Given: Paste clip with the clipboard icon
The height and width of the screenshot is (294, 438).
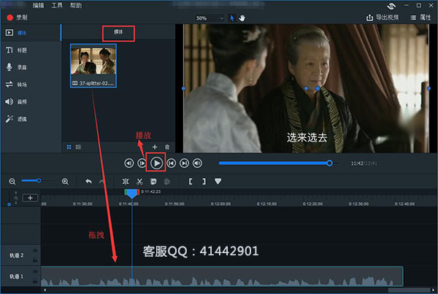Looking at the screenshot, I should (x=167, y=182).
